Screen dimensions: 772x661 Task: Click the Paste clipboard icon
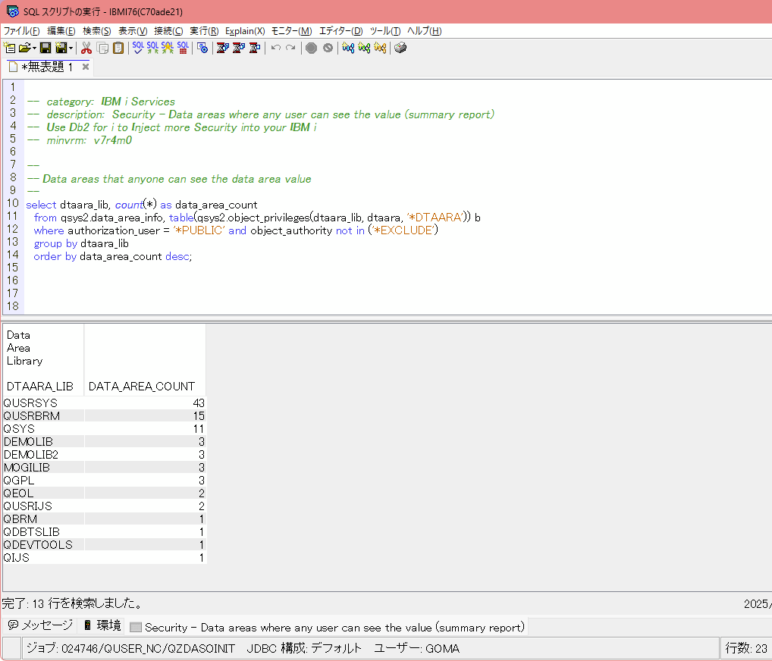pos(118,48)
